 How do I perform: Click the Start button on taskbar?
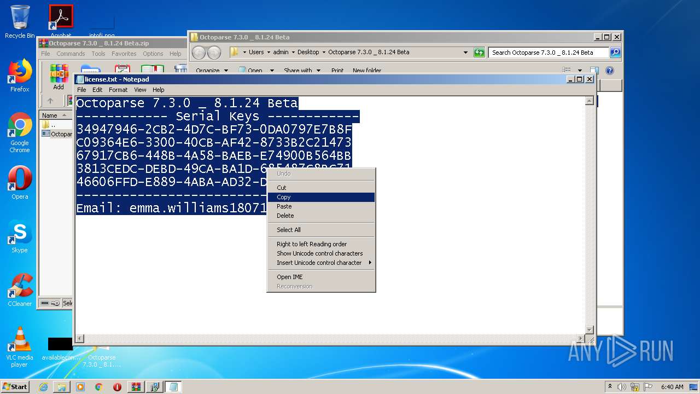pyautogui.click(x=15, y=386)
